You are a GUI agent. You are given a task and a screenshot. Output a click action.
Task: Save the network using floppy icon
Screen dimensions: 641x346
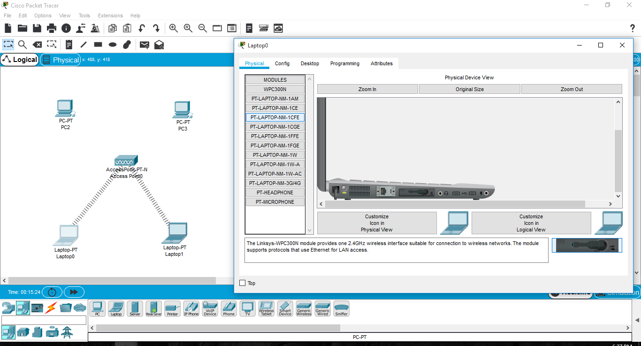tap(37, 28)
